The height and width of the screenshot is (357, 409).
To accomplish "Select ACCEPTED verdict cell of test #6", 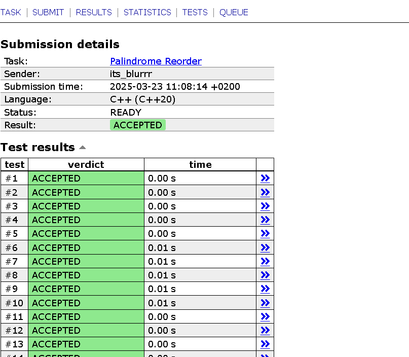I will [x=86, y=247].
